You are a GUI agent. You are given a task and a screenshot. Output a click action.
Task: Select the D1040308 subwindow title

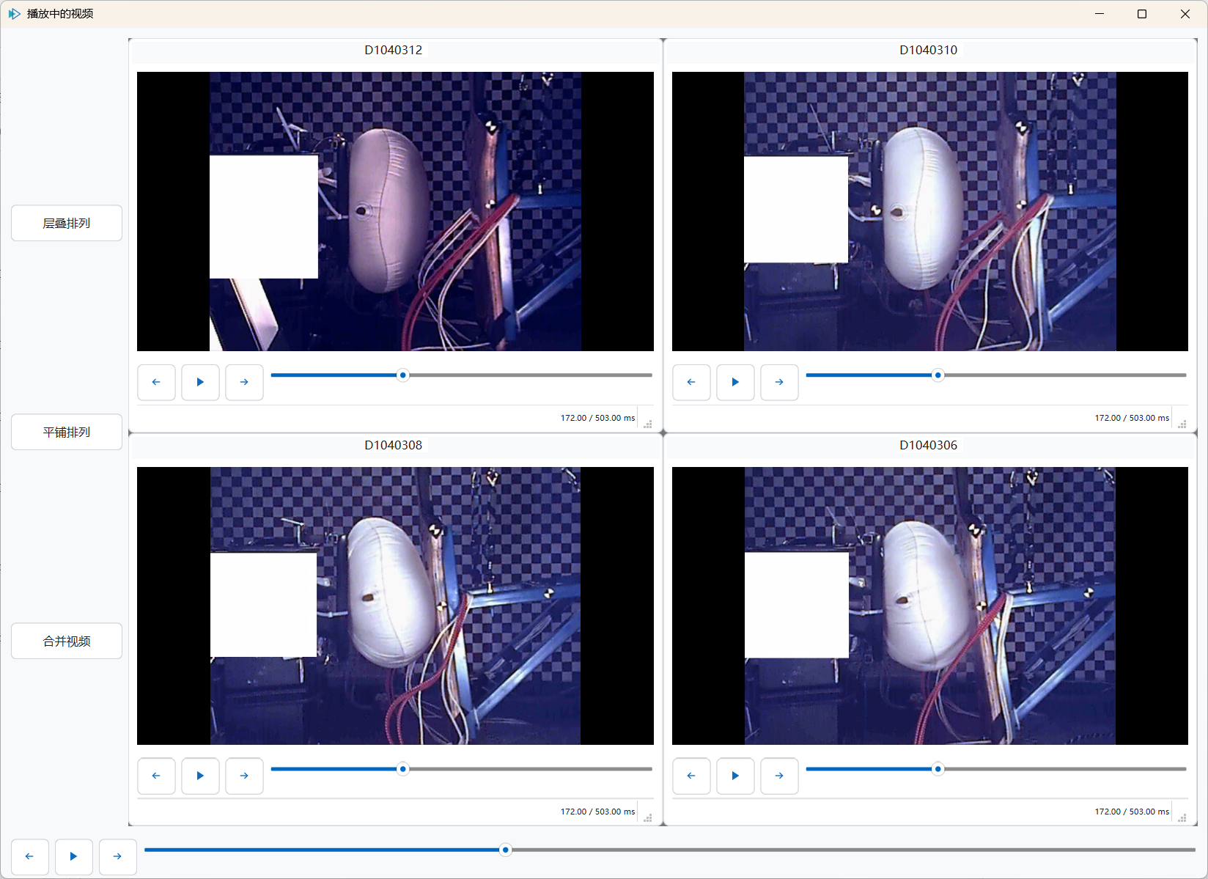coord(394,445)
